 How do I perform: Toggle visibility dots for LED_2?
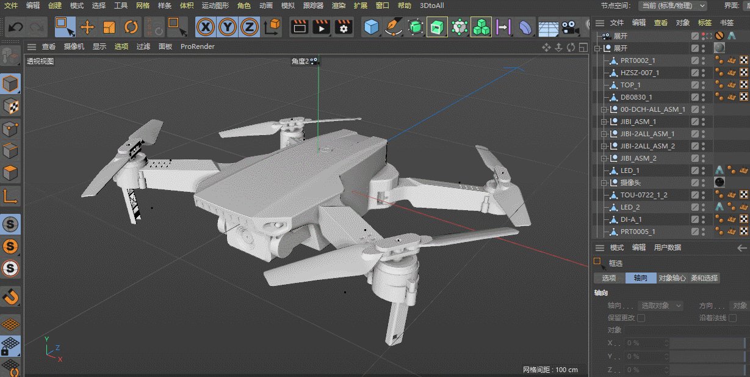click(x=703, y=207)
